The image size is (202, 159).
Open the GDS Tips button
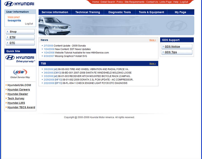(x=177, y=52)
